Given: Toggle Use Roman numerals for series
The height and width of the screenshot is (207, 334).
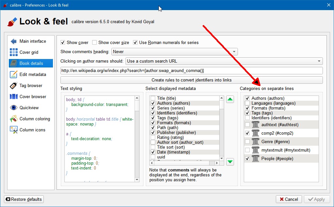Looking at the screenshot, I should point(135,42).
